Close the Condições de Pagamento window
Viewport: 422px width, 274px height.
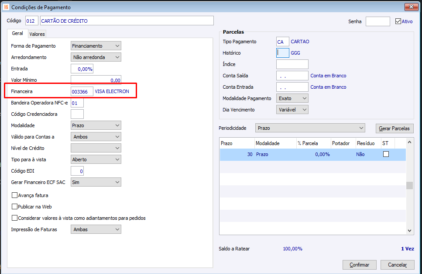[411, 7]
